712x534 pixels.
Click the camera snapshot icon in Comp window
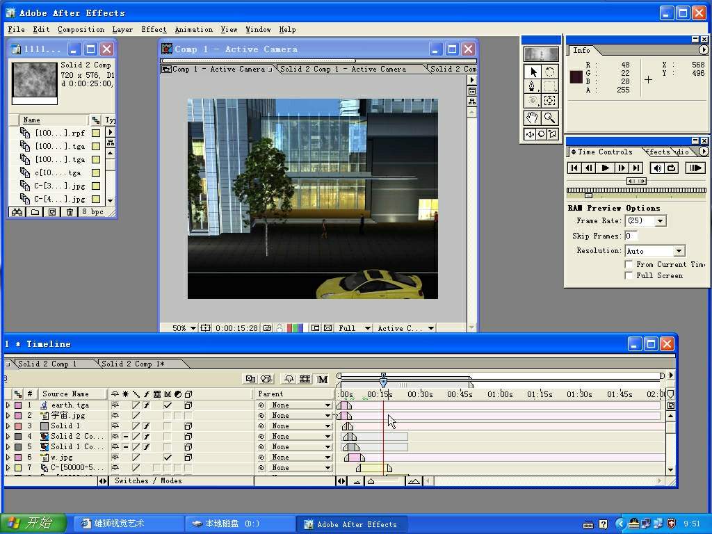266,328
